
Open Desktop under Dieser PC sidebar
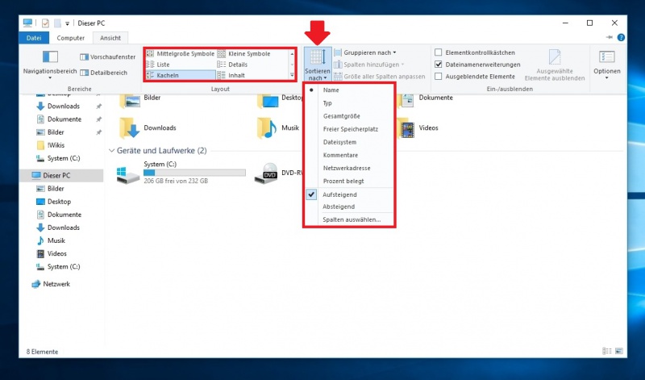(53, 202)
